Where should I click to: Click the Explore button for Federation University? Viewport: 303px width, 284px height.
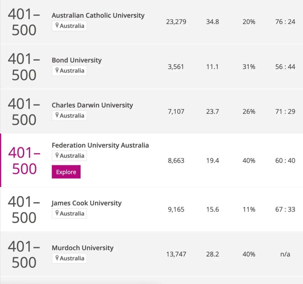(66, 172)
